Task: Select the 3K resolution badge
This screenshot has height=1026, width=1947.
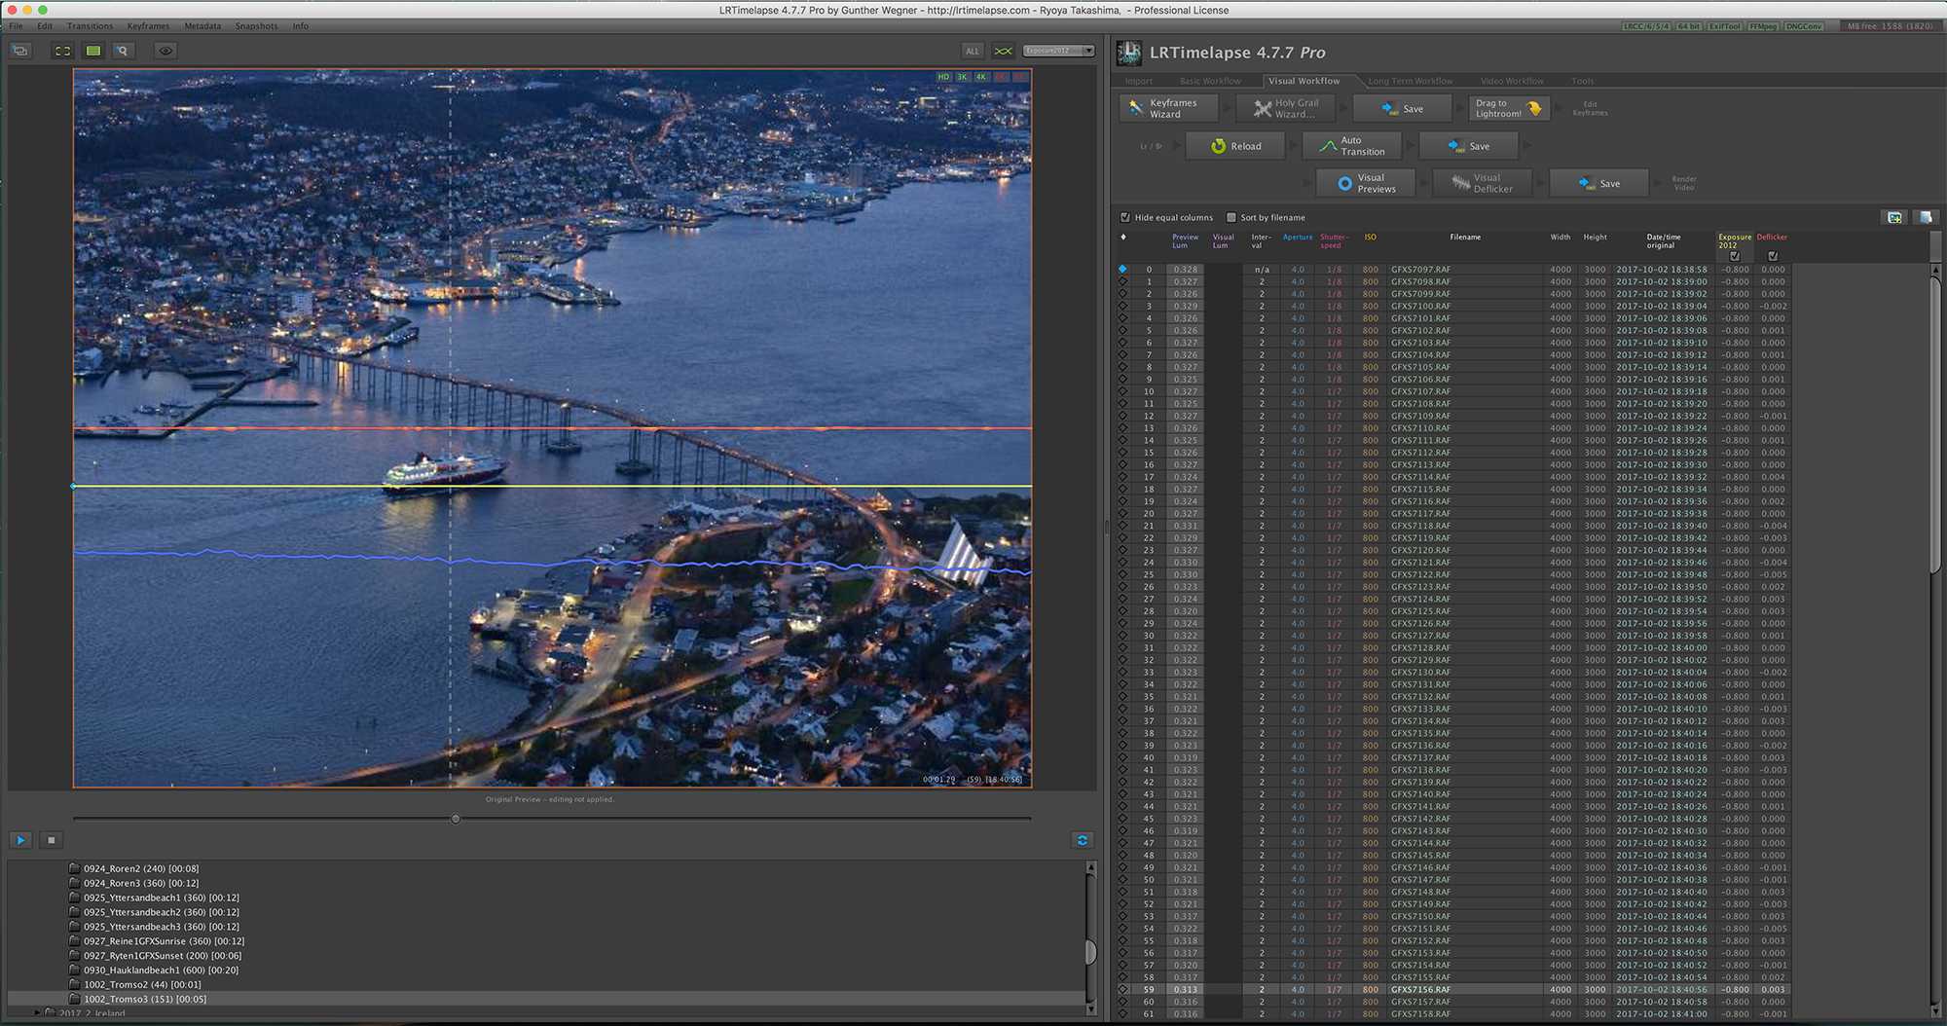Action: [x=962, y=77]
